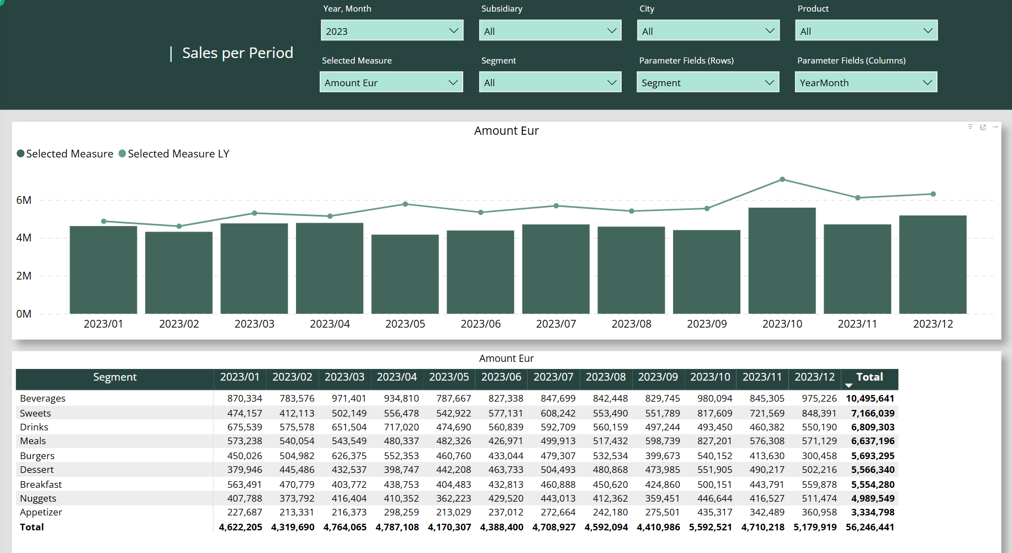This screenshot has width=1012, height=553.
Task: Enter focus mode for Amount Eur chart
Action: coord(983,127)
